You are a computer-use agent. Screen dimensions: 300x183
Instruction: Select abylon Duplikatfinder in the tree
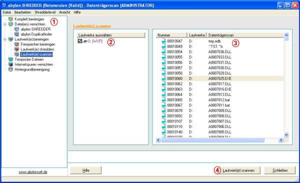[36, 34]
